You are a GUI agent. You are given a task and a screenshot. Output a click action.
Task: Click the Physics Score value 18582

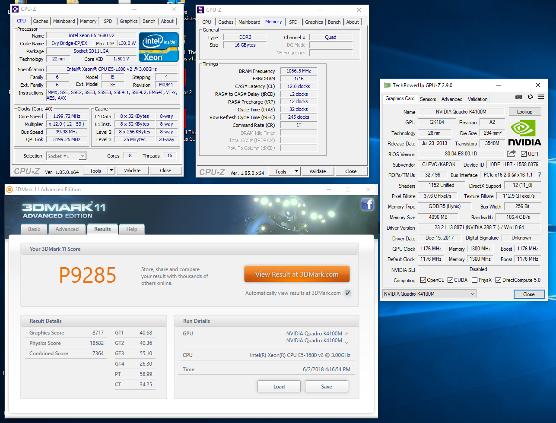point(97,343)
